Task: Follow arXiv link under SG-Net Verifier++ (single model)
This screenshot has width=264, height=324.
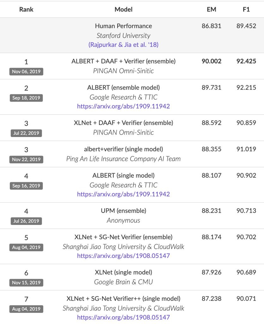Action: coord(123,317)
